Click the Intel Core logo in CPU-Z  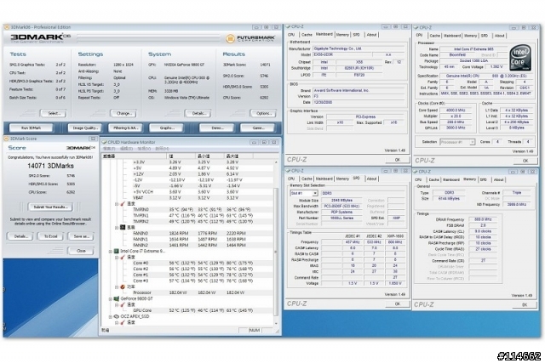(x=519, y=59)
